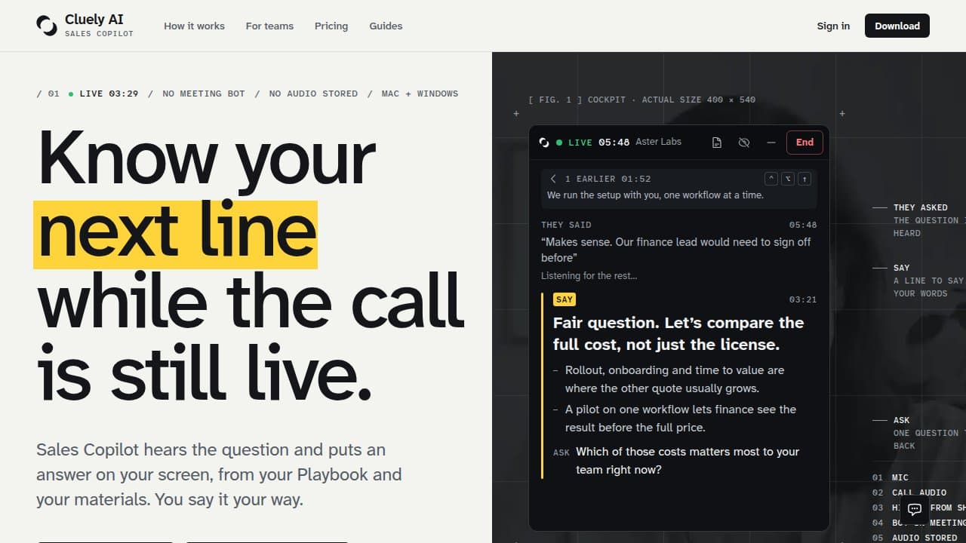This screenshot has height=543, width=966.
Task: Click the LIVE 03:29 indicator in hero
Action: pos(103,94)
